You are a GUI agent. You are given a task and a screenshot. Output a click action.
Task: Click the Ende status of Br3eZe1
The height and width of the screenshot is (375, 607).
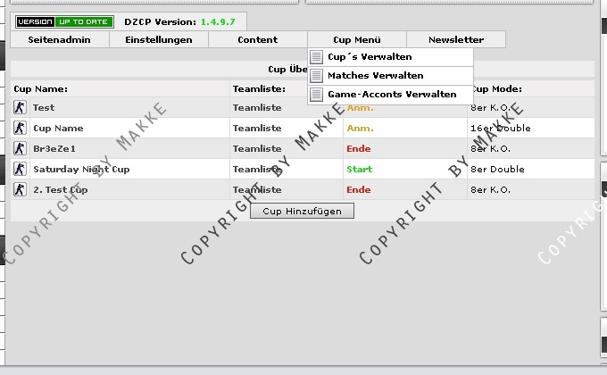tap(358, 149)
